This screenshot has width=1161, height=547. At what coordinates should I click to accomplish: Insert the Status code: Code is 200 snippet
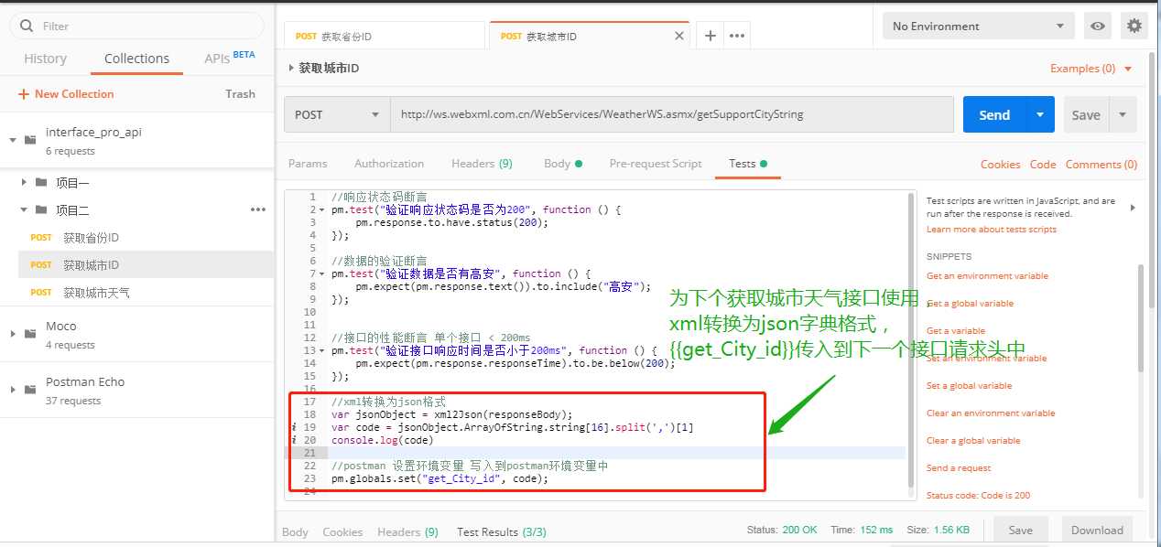pos(978,495)
